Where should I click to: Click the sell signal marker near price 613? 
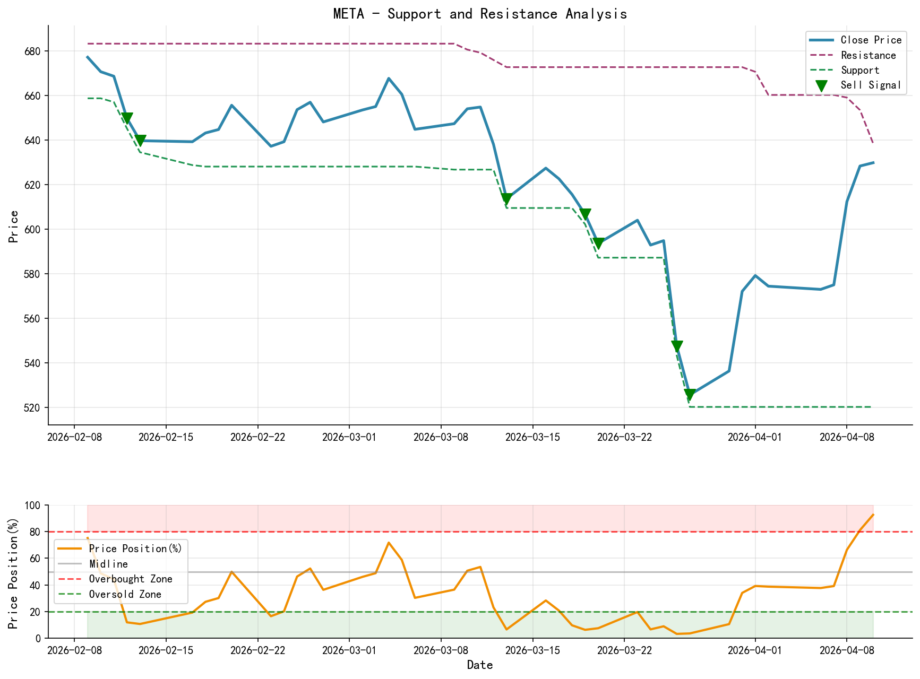[x=506, y=199]
